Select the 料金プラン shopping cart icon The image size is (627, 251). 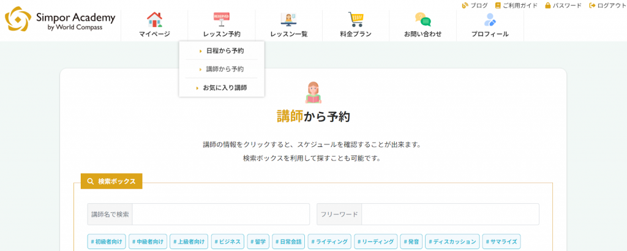pyautogui.click(x=356, y=20)
